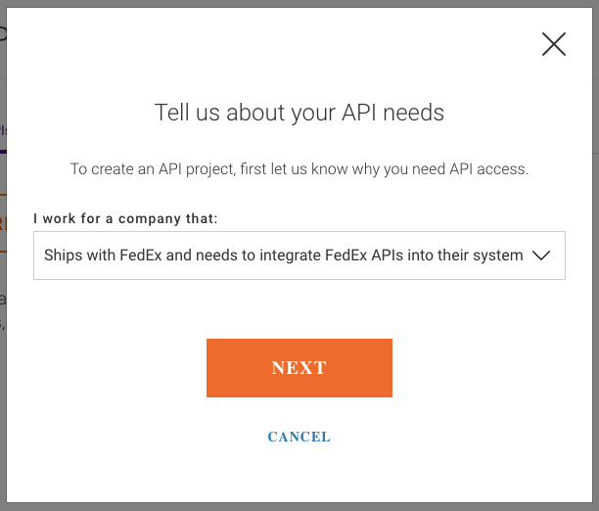Screen dimensions: 599x511
Task: Click the 'Tell us about your API needs' heading
Action: [299, 113]
